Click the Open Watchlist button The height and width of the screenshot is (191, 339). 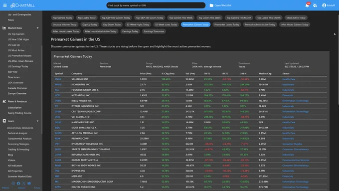point(220,5)
